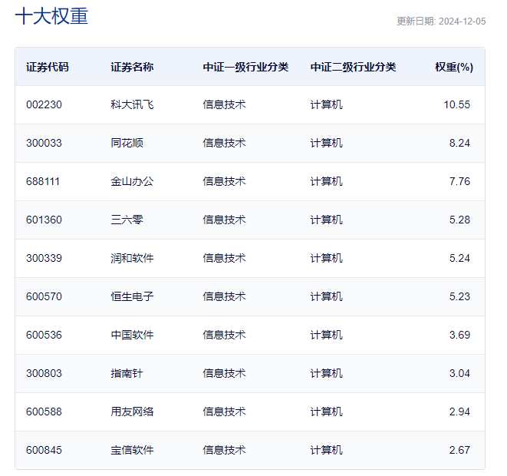This screenshot has width=507, height=476.
Task: Select security name 润和软件
Action: (132, 258)
